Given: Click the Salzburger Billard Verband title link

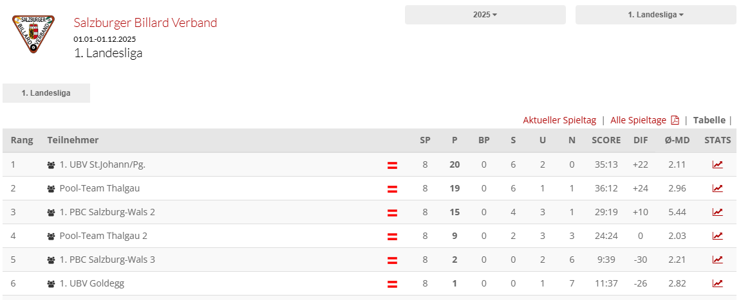Looking at the screenshot, I should pyautogui.click(x=145, y=23).
